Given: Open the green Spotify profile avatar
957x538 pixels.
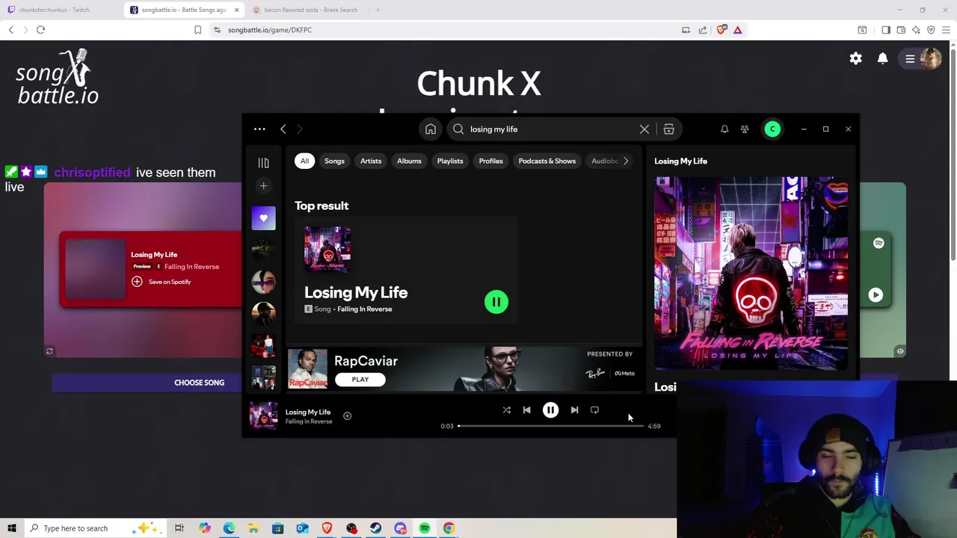Looking at the screenshot, I should click(x=772, y=129).
